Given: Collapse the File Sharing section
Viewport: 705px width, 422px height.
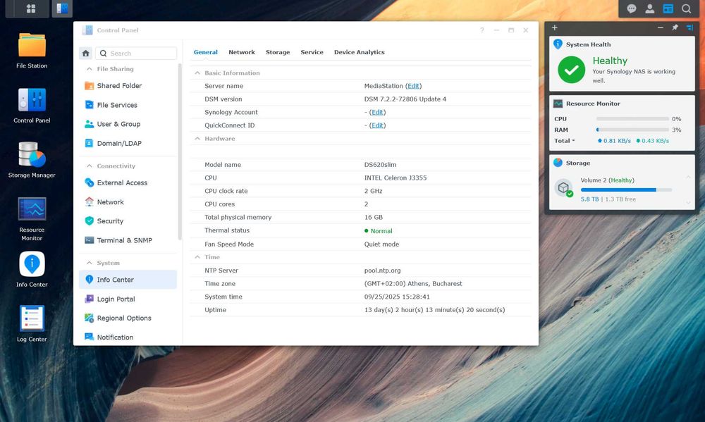Looking at the screenshot, I should (x=89, y=69).
